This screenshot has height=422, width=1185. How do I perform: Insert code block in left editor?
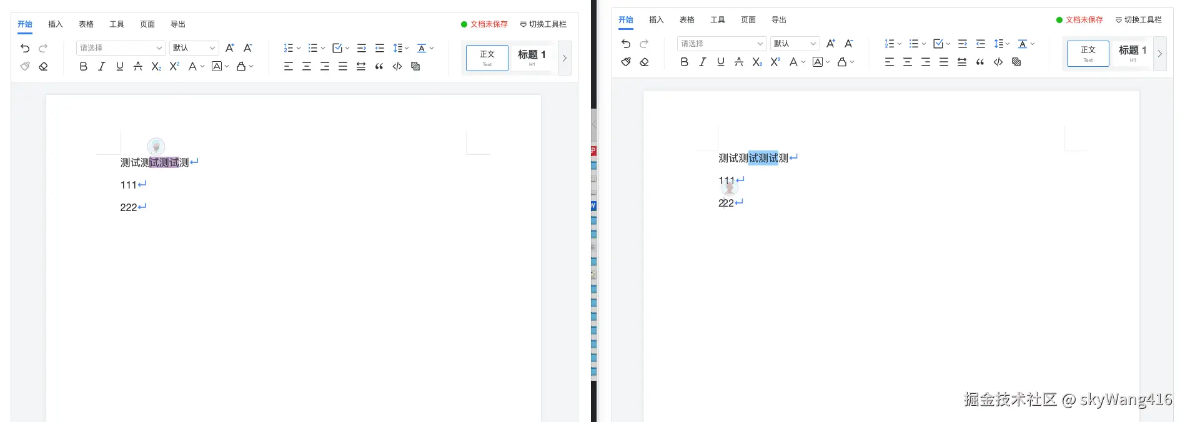pyautogui.click(x=397, y=66)
